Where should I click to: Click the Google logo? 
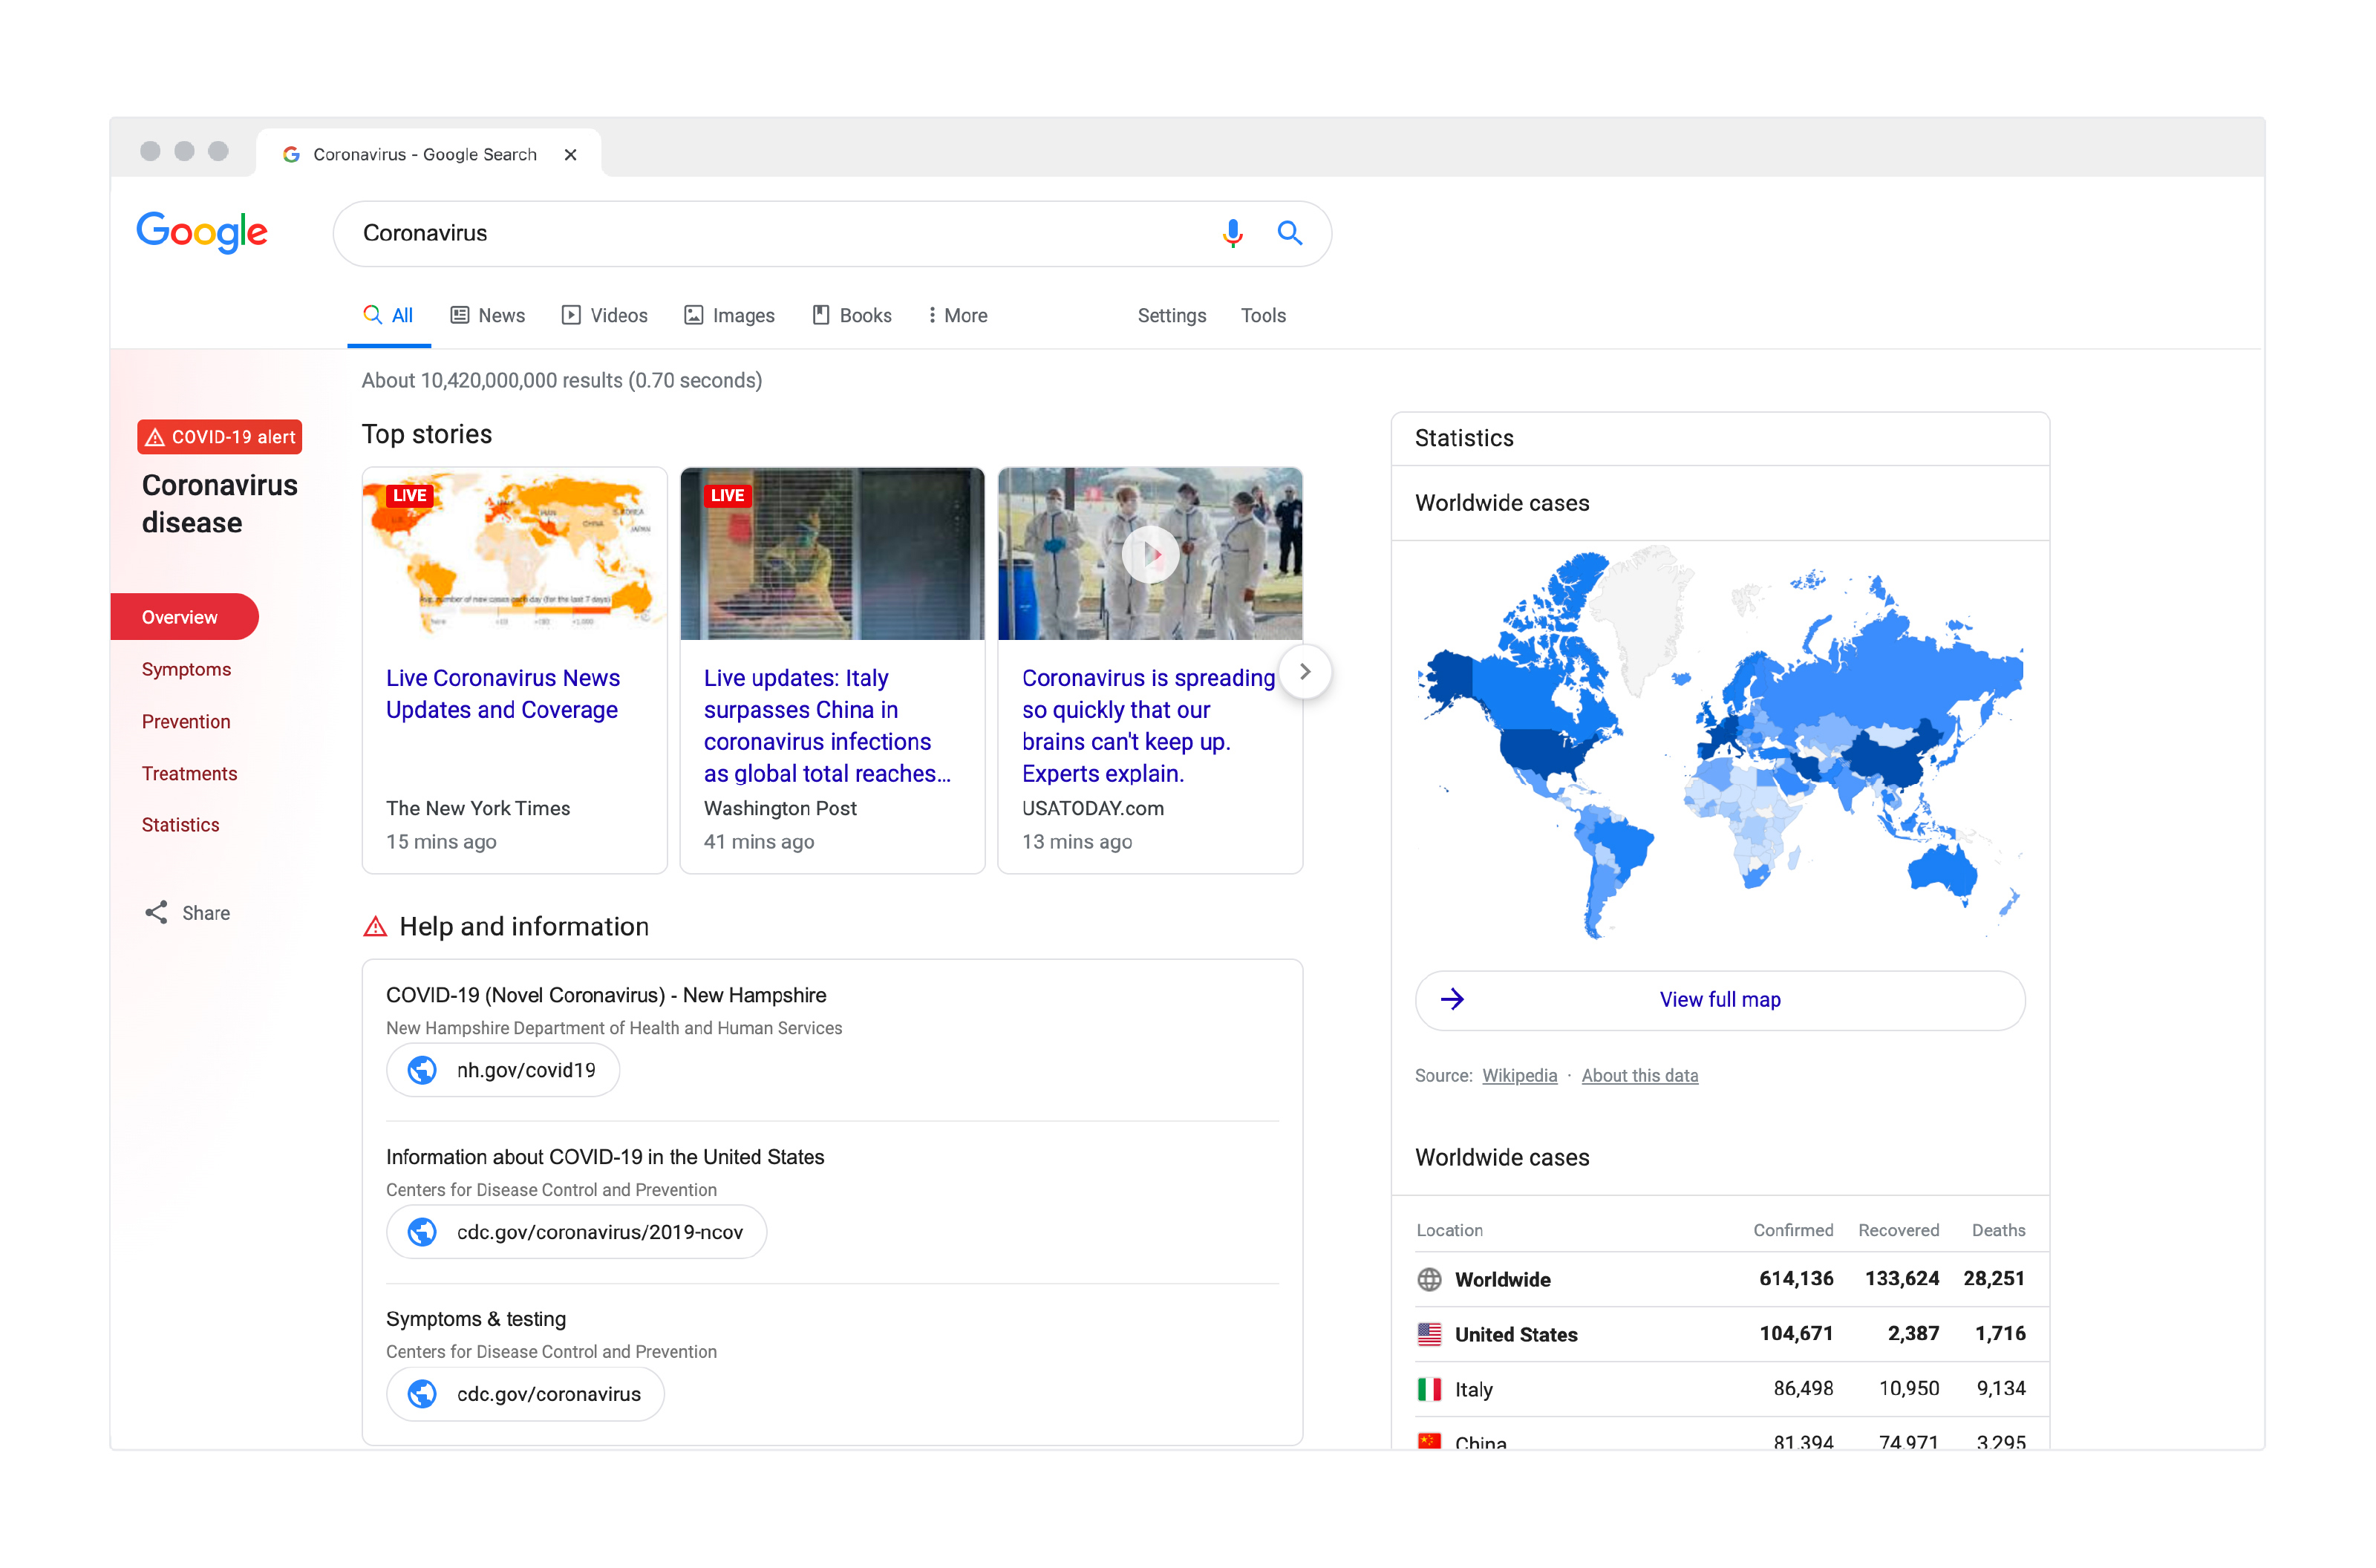202,232
